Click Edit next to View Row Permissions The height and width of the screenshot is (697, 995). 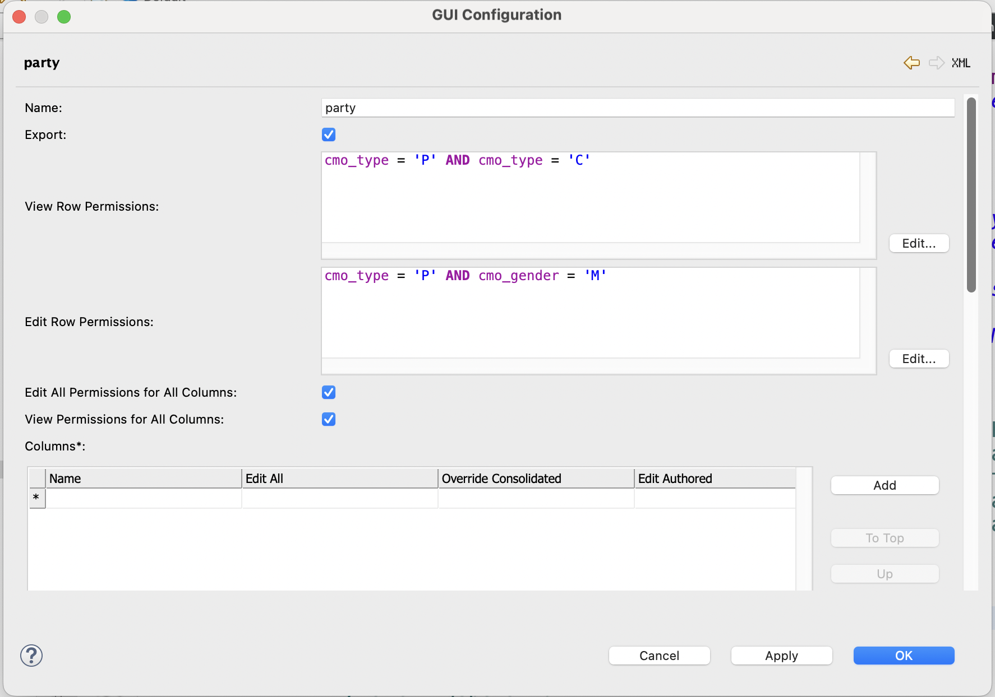pyautogui.click(x=919, y=243)
